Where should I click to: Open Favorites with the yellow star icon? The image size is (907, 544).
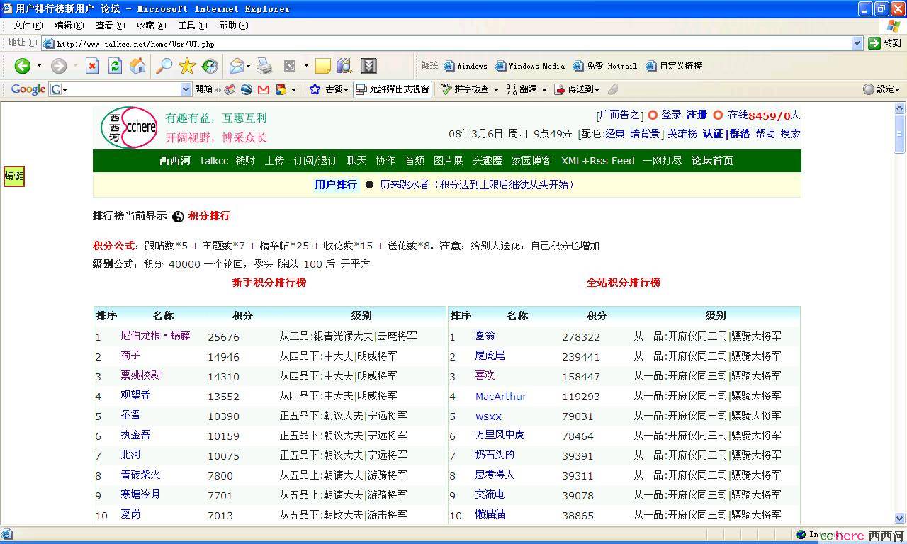click(187, 66)
